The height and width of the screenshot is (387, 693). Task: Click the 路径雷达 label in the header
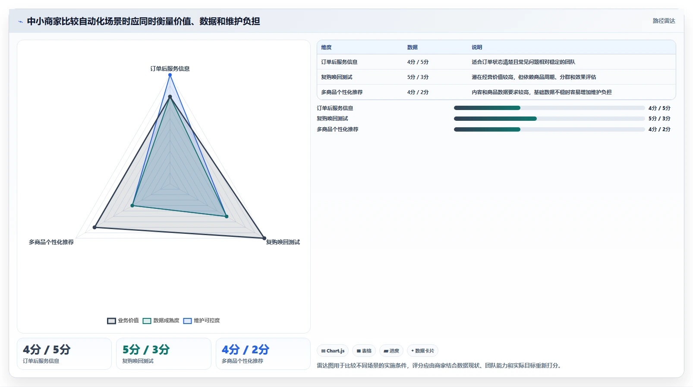[x=664, y=21]
